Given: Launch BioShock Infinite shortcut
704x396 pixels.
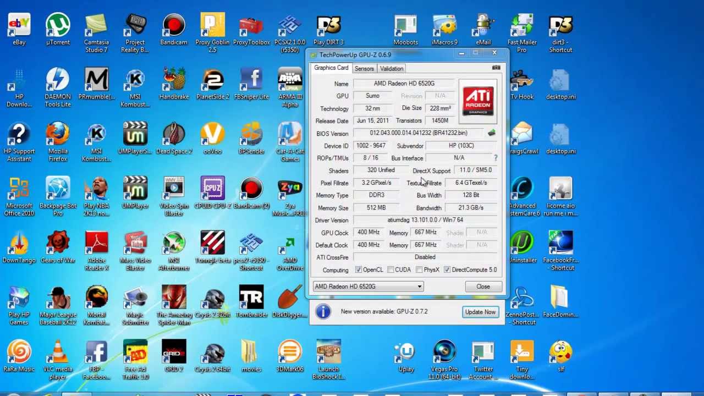Looking at the screenshot, I should [328, 359].
